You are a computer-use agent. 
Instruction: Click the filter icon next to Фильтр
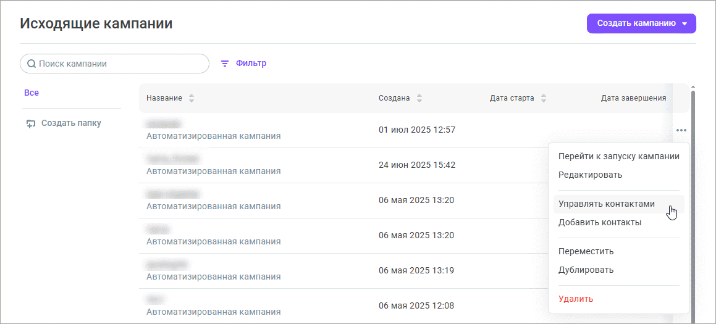(225, 64)
